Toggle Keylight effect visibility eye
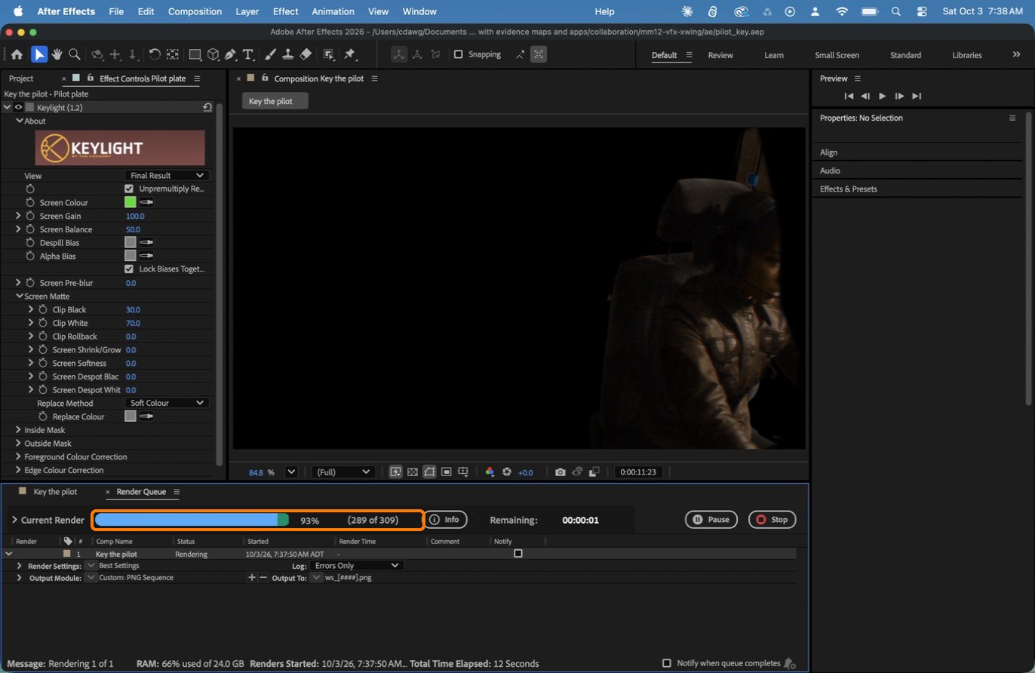 [x=19, y=108]
